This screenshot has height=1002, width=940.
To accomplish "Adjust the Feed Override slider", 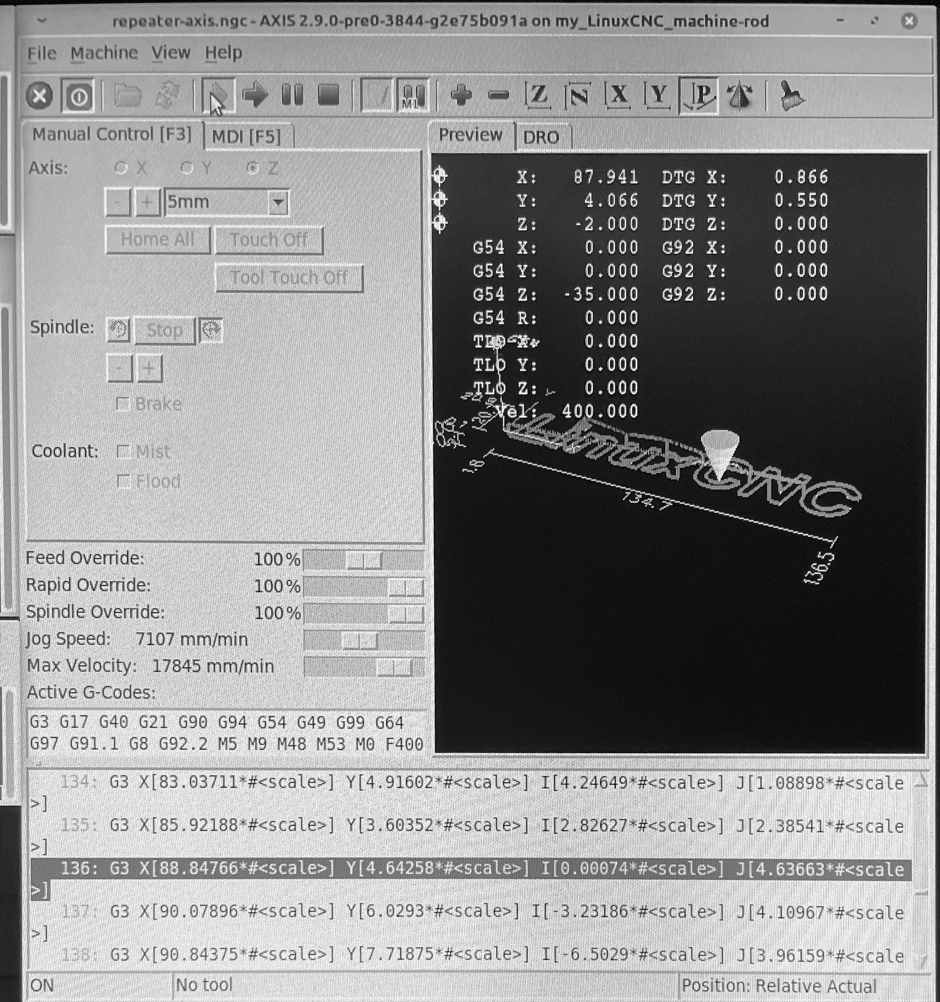I will coord(364,560).
